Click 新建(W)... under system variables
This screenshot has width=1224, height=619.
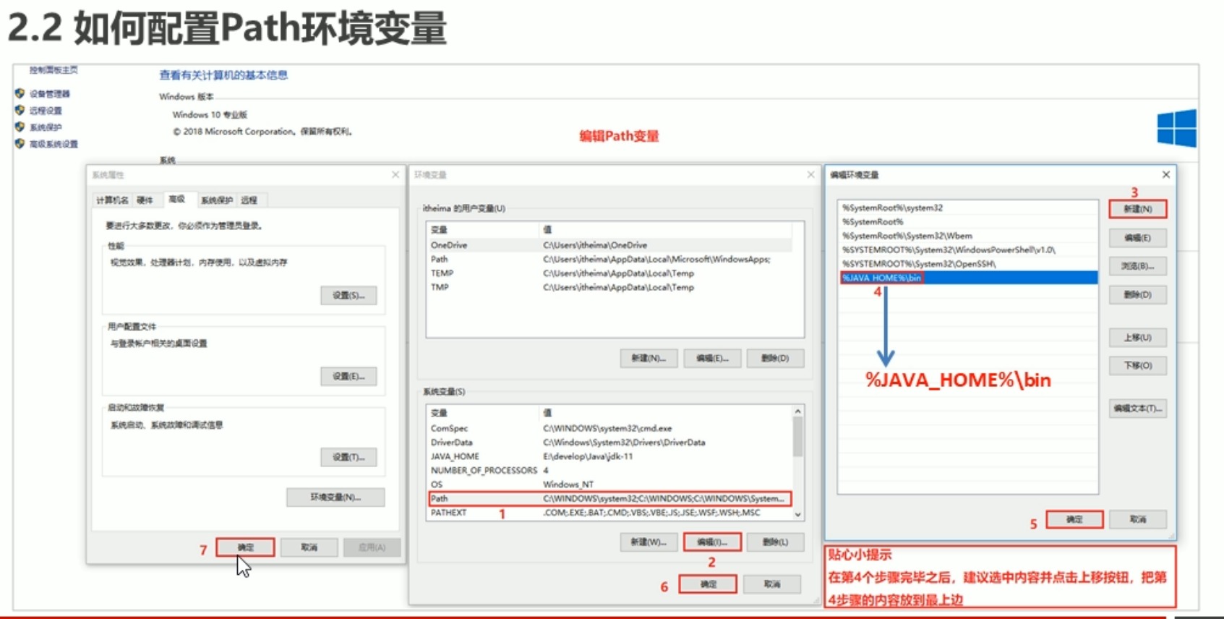pyautogui.click(x=649, y=542)
